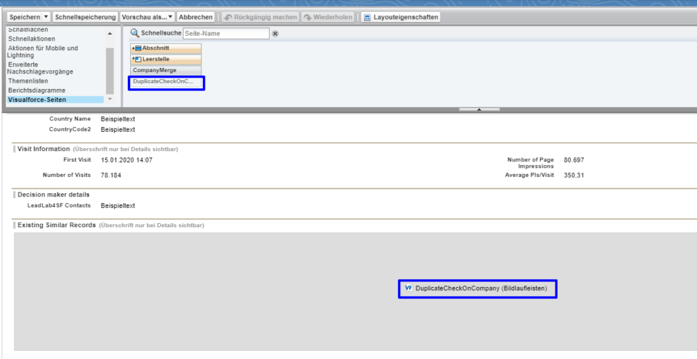
Task: Select the Abschnitt palette item
Action: 166,48
